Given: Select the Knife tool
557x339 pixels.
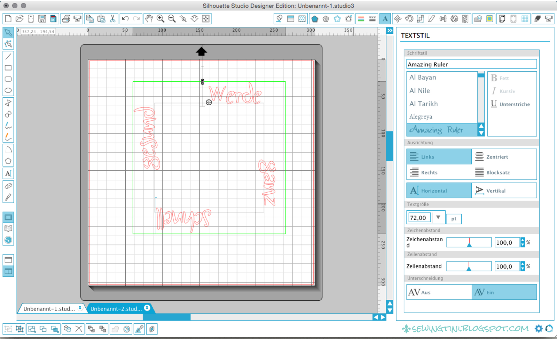Looking at the screenshot, I should [8, 197].
